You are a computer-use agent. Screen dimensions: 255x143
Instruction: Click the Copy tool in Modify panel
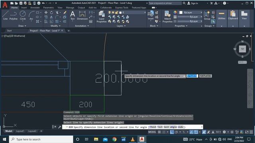coord(46,17)
